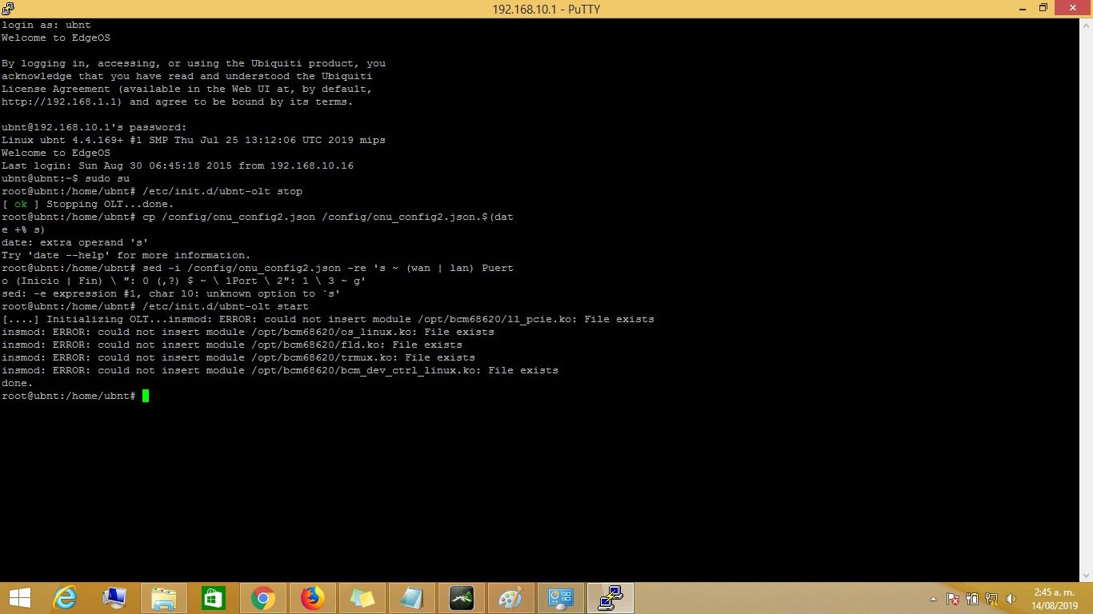1093x614 pixels.
Task: Open File Explorer from the taskbar
Action: pos(164,598)
